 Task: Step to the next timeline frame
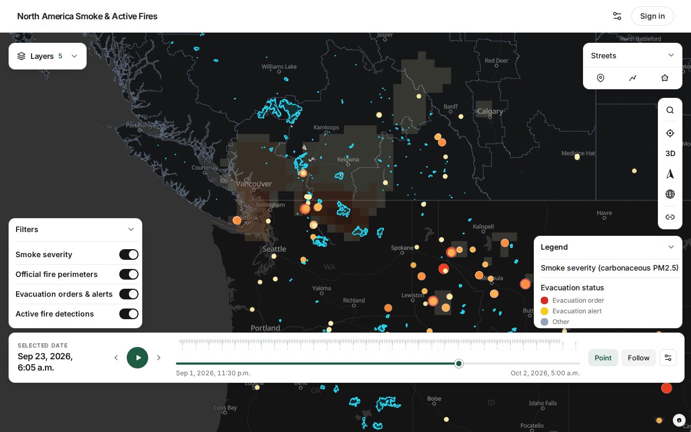(159, 358)
